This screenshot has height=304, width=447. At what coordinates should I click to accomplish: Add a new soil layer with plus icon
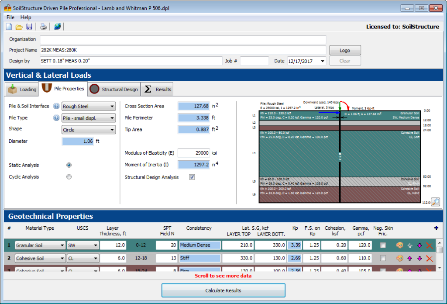click(x=436, y=228)
